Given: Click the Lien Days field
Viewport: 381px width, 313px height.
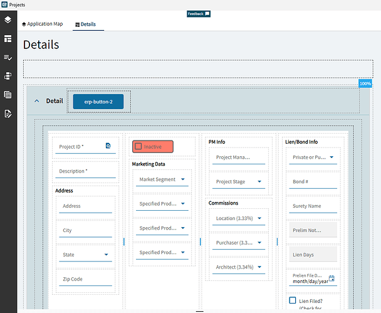Looking at the screenshot, I should tap(313, 254).
